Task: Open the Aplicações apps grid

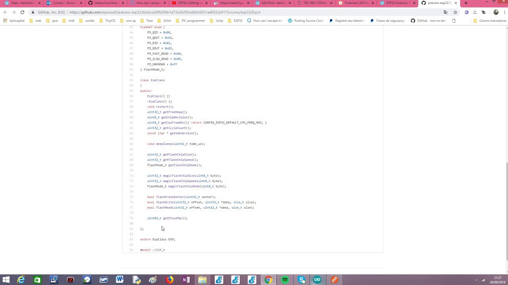Action: coord(14,21)
